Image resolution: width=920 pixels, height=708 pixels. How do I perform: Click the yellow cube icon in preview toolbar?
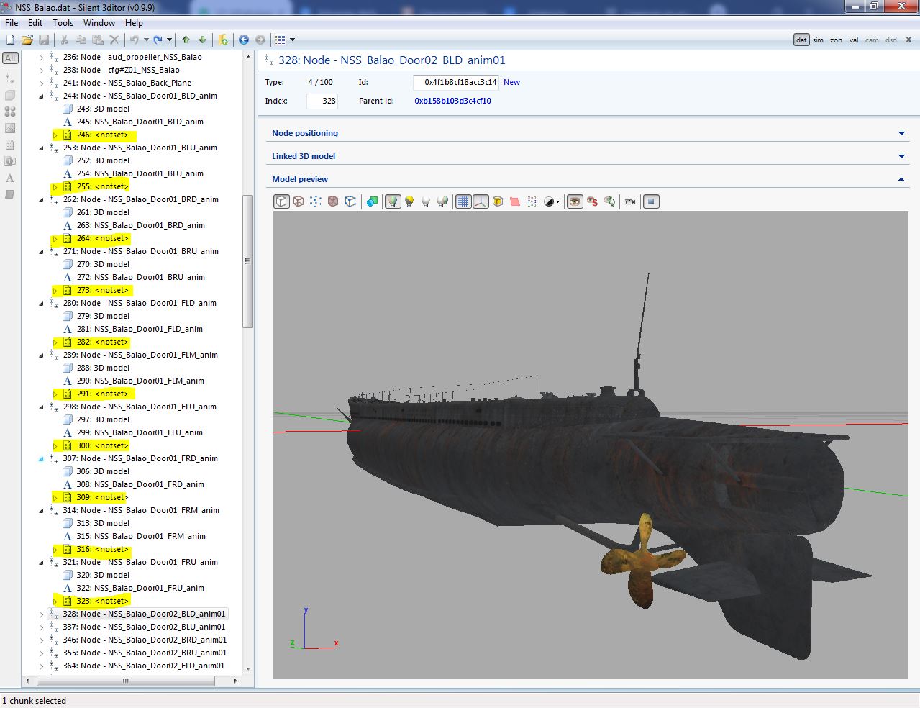pyautogui.click(x=498, y=201)
